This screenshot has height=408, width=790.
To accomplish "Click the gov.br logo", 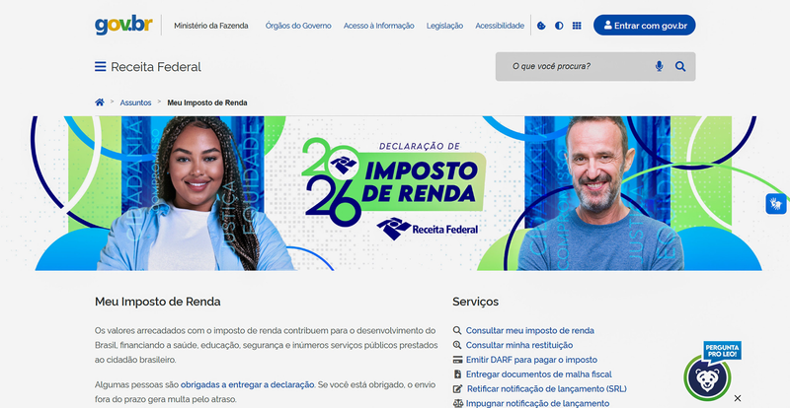I will (123, 25).
